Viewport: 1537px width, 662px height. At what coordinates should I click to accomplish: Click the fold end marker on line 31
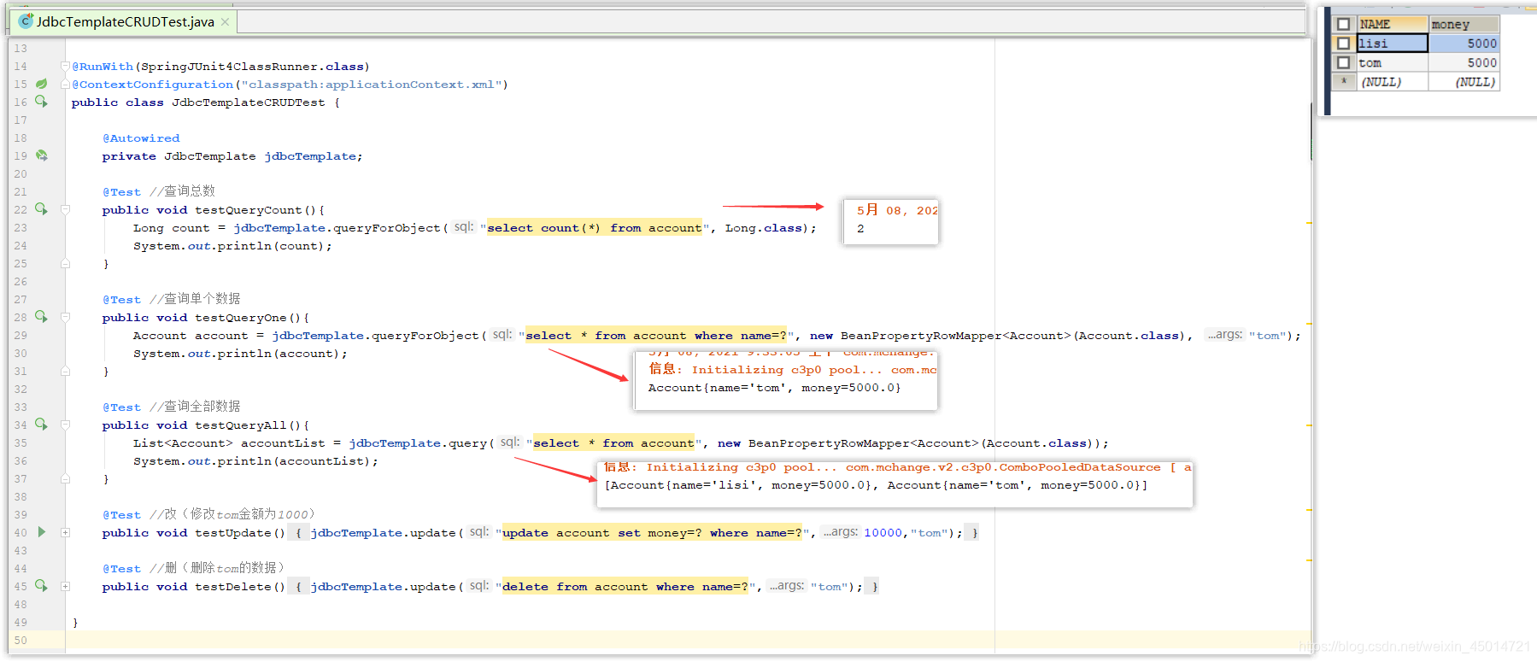(65, 372)
